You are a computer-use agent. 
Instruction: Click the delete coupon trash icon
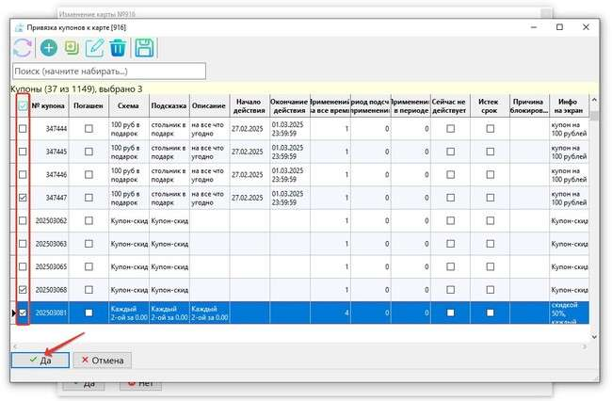118,48
